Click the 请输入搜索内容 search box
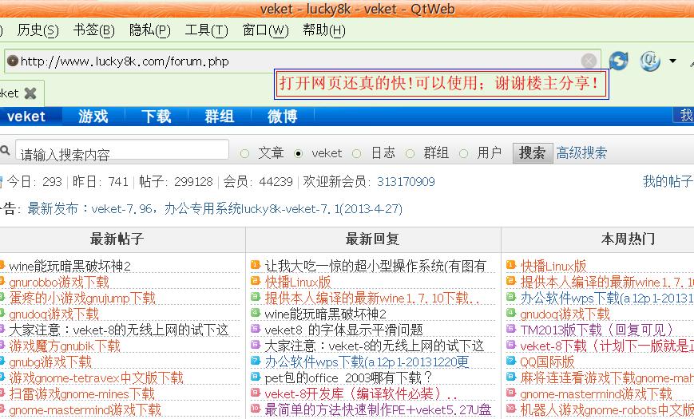The width and height of the screenshot is (694, 419). click(x=122, y=150)
